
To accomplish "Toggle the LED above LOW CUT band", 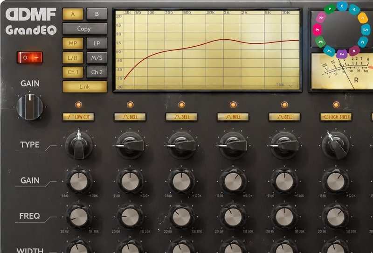I will click(78, 105).
